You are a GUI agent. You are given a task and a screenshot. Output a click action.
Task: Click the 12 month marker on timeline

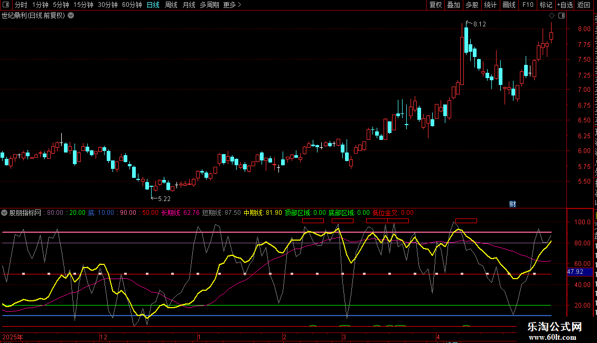(104, 337)
